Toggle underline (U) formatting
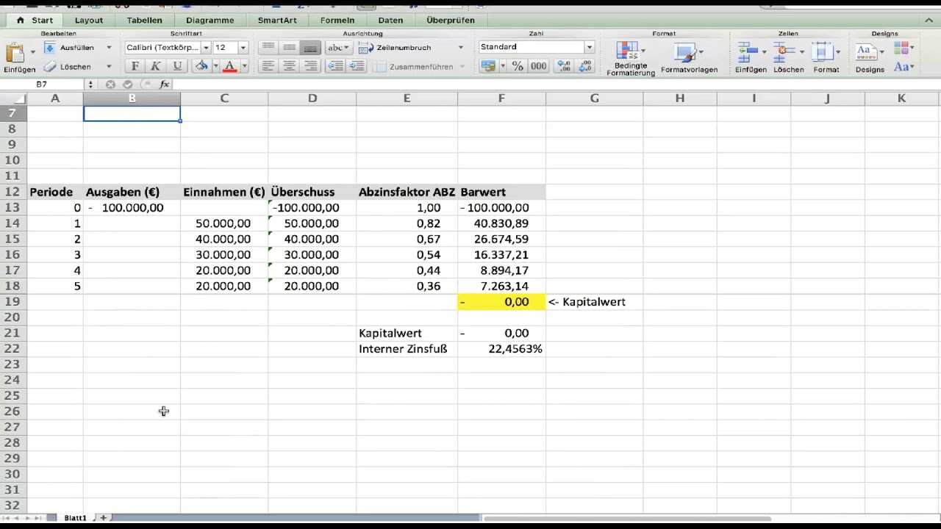Screen dimensions: 941x529 coord(176,66)
